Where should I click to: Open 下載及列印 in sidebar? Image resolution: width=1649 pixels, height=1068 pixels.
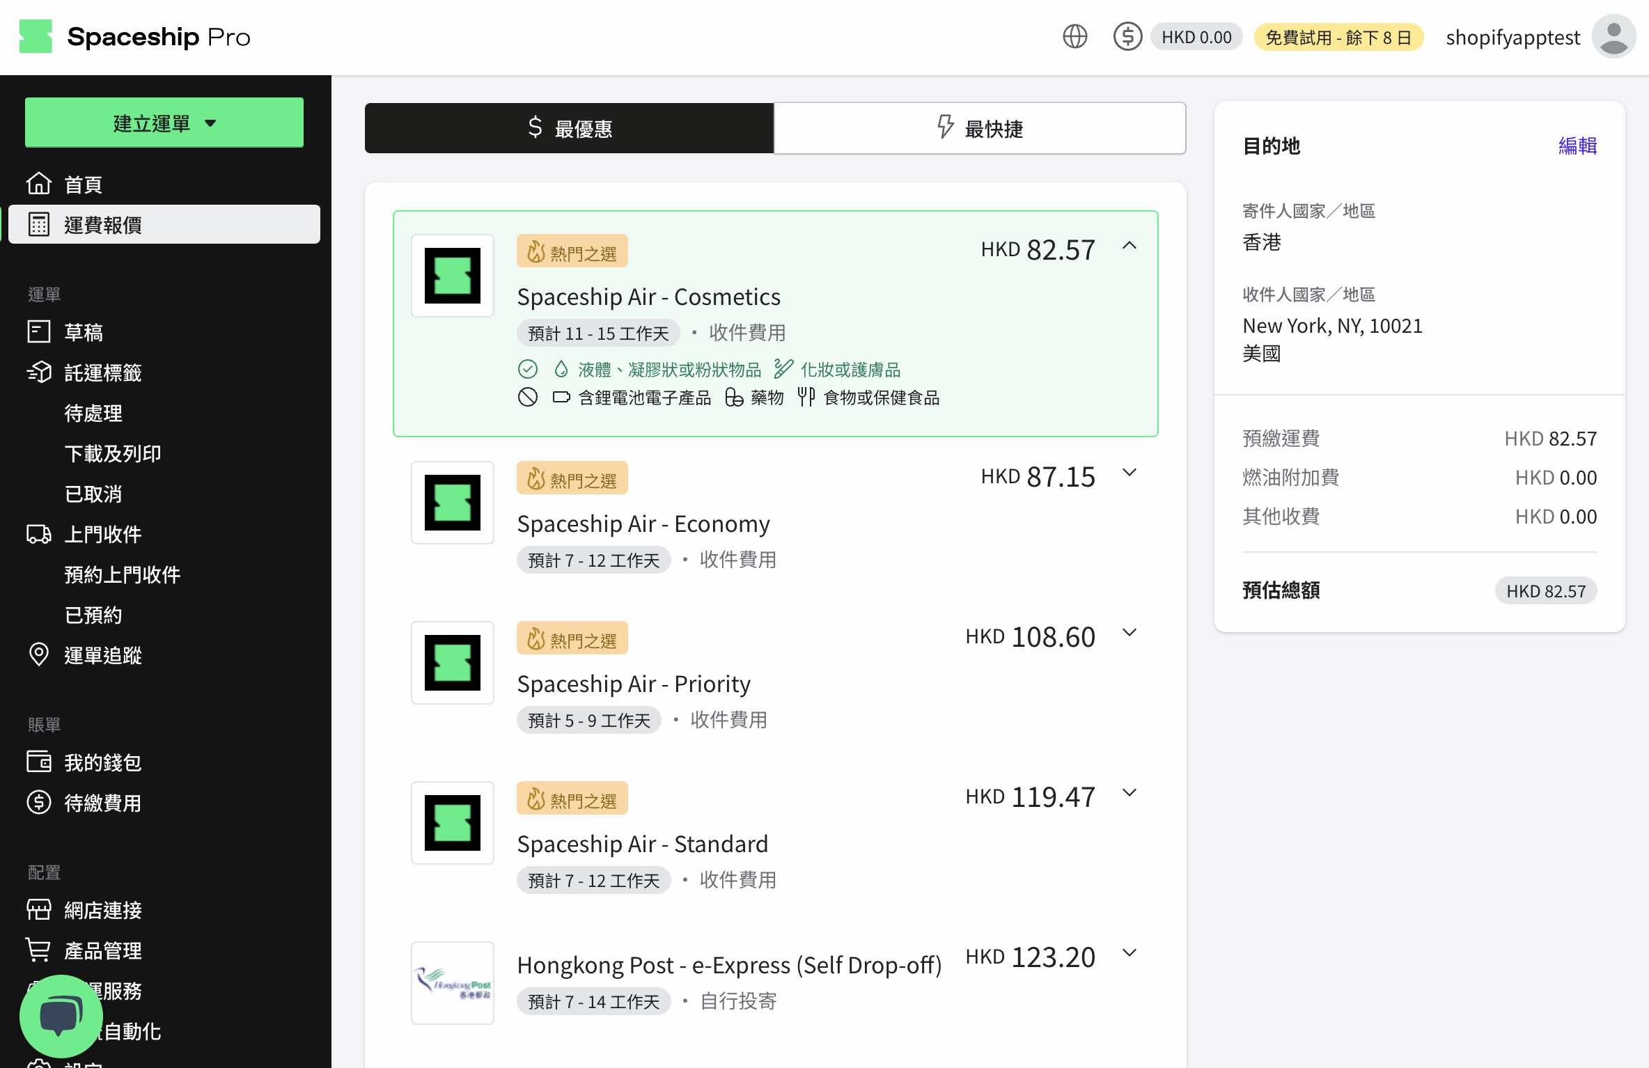click(x=113, y=453)
